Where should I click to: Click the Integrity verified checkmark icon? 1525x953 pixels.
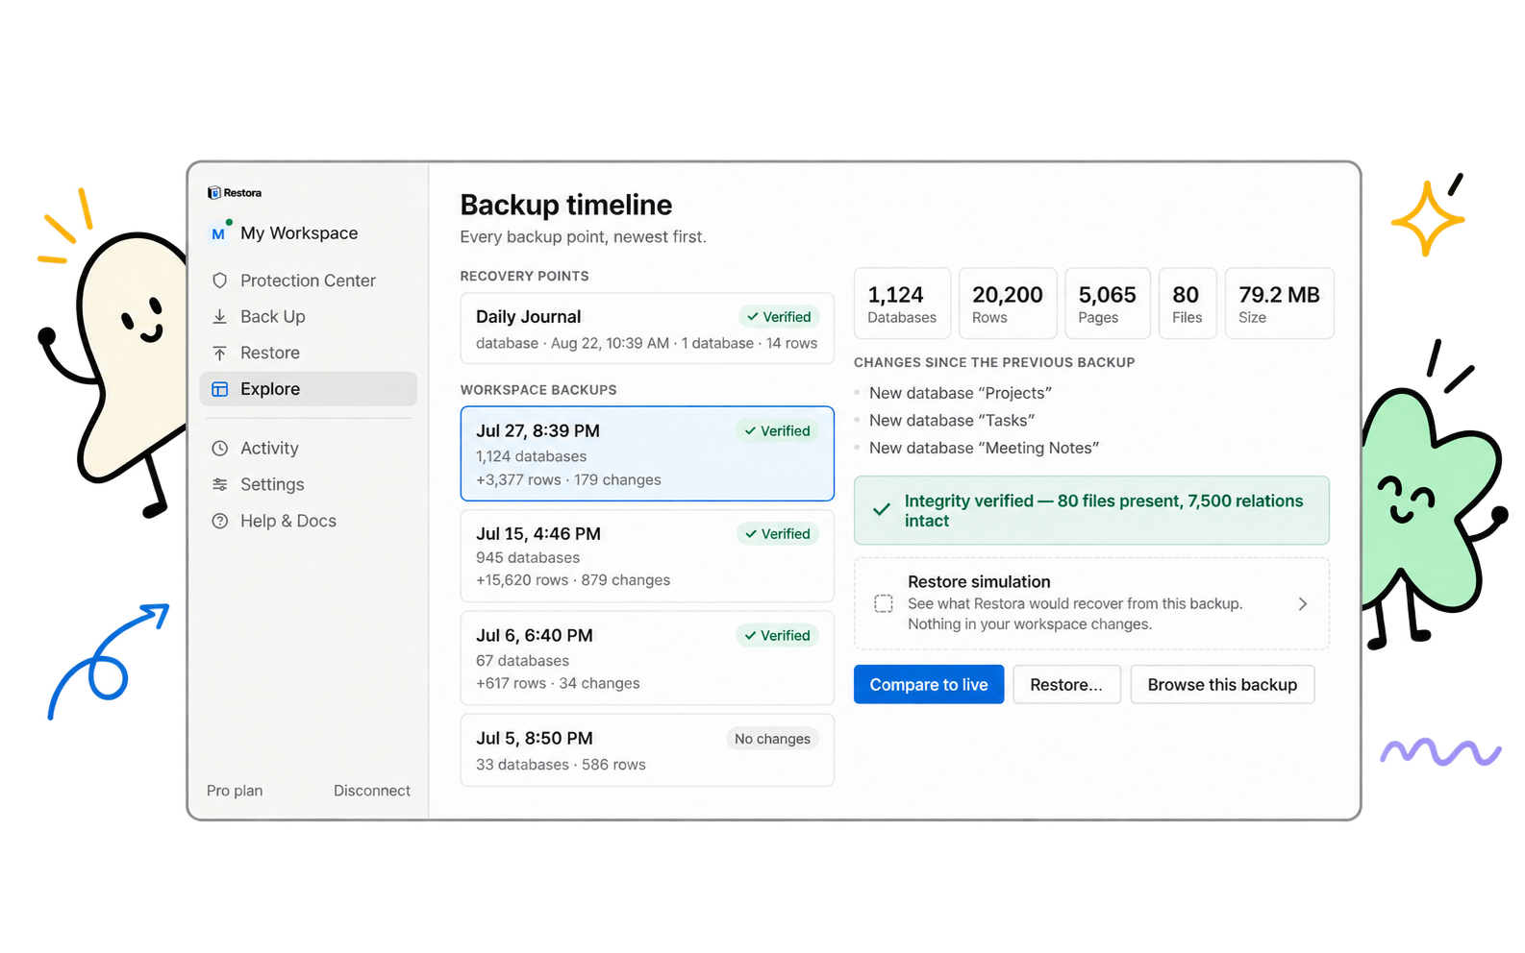pyautogui.click(x=881, y=510)
